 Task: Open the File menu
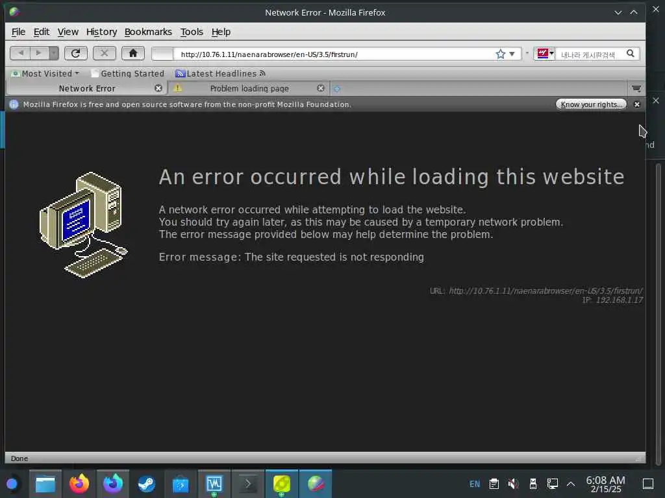pyautogui.click(x=18, y=32)
